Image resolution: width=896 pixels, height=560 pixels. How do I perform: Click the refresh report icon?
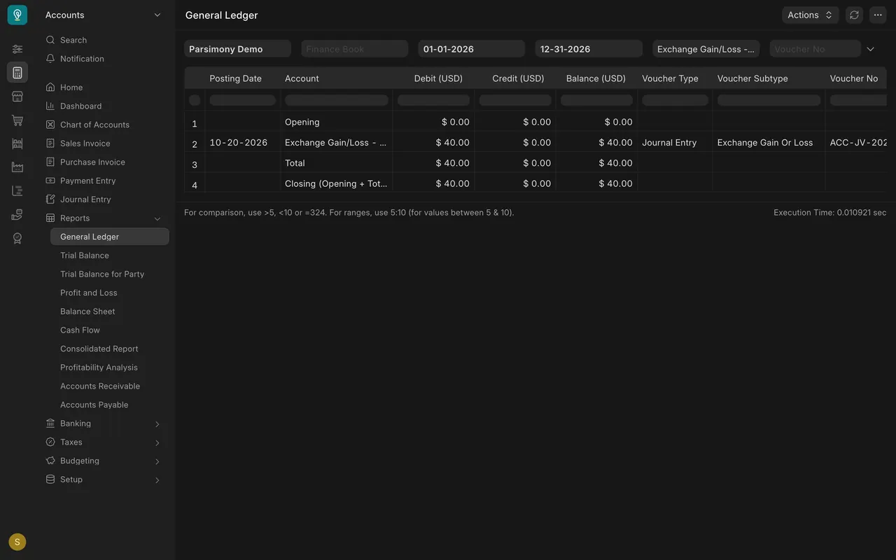854,15
